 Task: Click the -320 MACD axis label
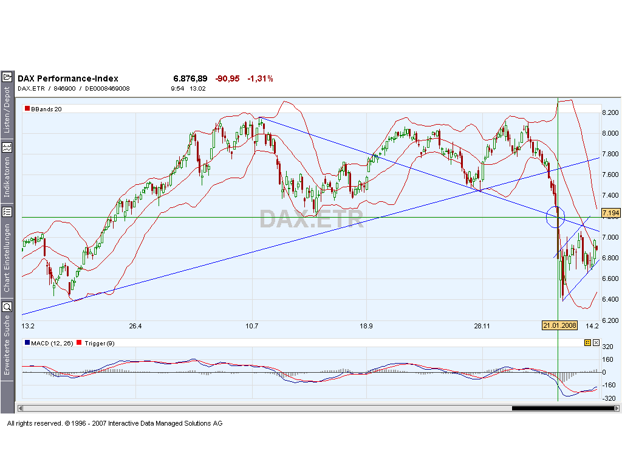click(x=609, y=398)
